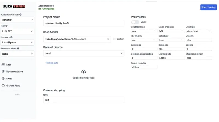The width and height of the screenshot is (219, 122).
Task: Open the Documentation sidebar link
Action: (15, 72)
